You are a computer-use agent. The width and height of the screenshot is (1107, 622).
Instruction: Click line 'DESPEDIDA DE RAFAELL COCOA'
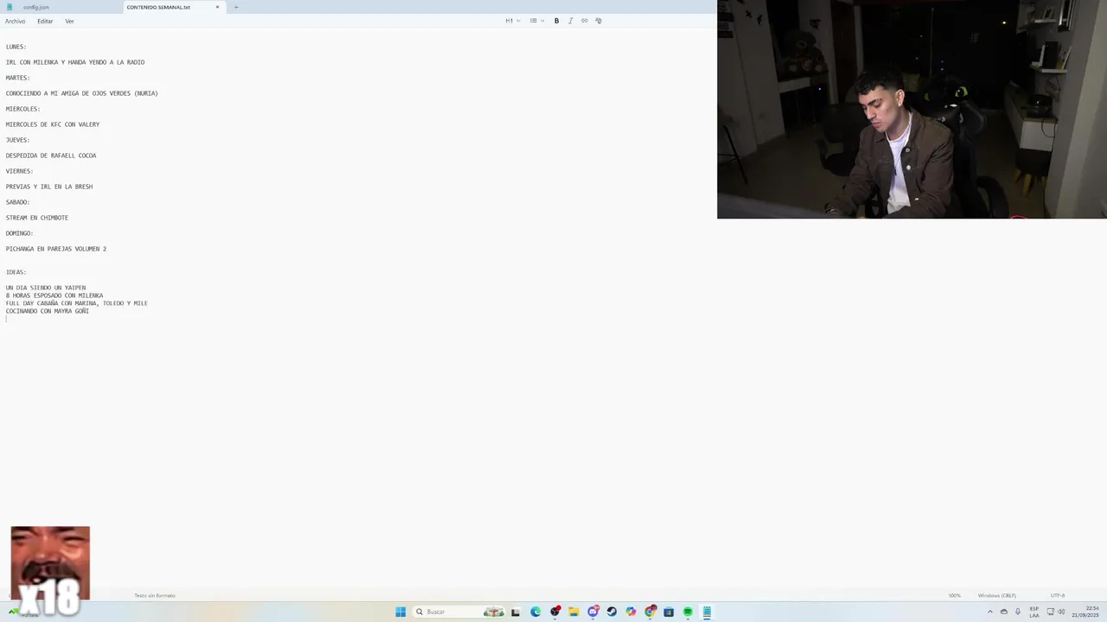[51, 155]
